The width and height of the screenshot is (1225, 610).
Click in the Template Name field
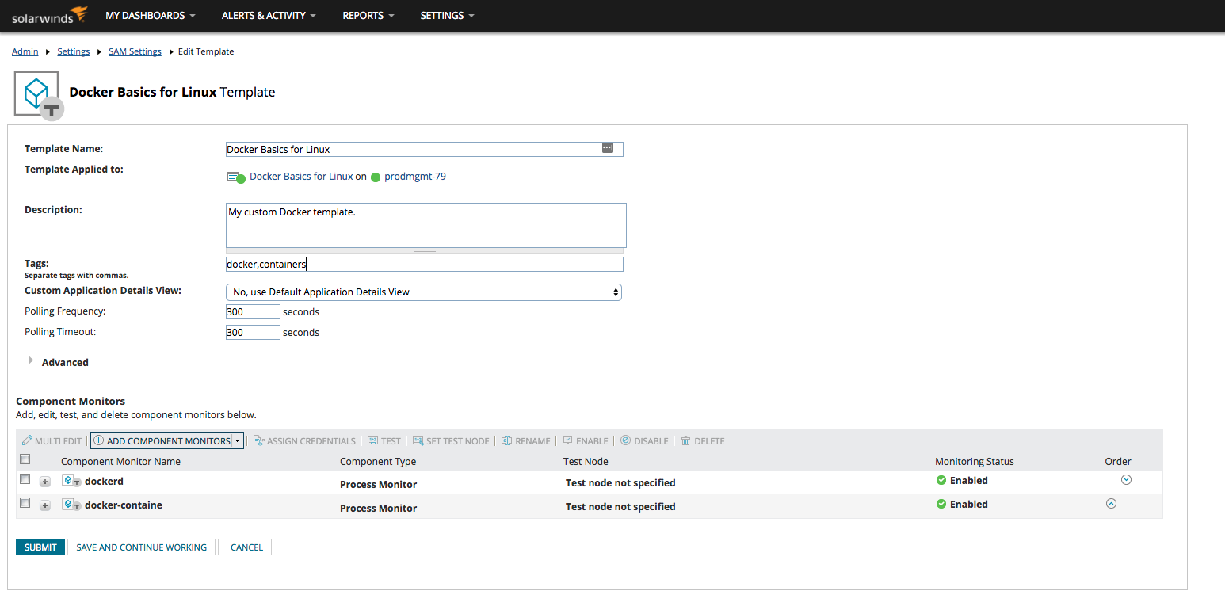(x=424, y=149)
